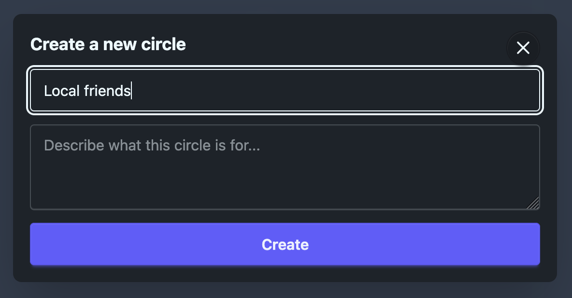Click the textarea resize handle
Screen dimensions: 572x298
pyautogui.click(x=533, y=203)
